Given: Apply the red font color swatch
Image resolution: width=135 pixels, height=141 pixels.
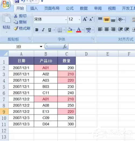Looking at the screenshot, I should click(x=79, y=30).
